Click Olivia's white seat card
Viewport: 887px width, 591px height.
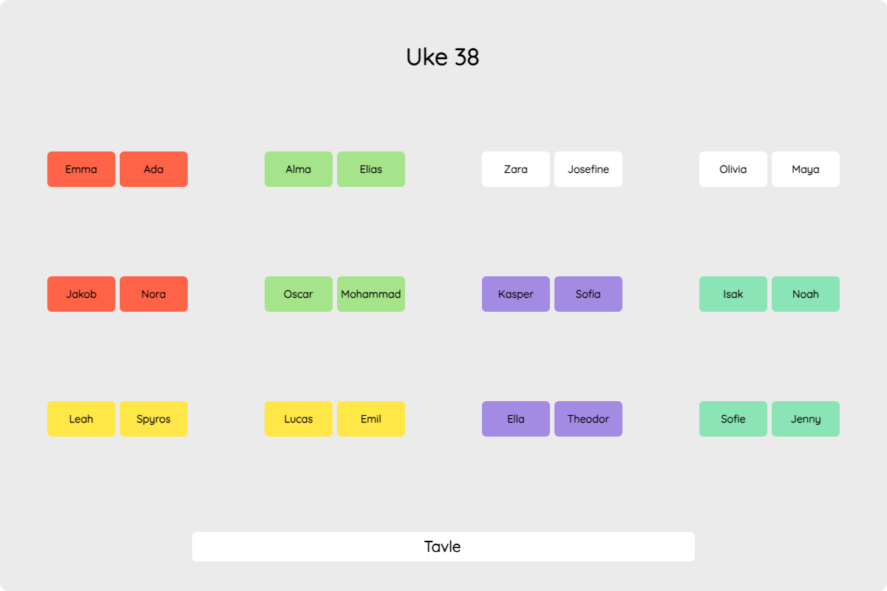733,169
